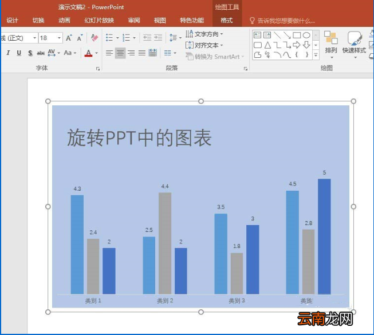The image size is (374, 335).
Task: Insert a vertical text box shape
Action: click(x=267, y=35)
